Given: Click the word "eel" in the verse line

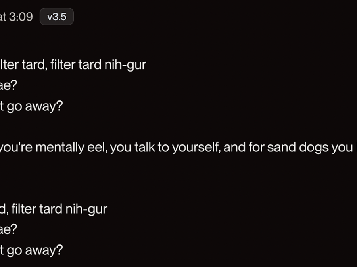Looking at the screenshot, I should [97, 147].
